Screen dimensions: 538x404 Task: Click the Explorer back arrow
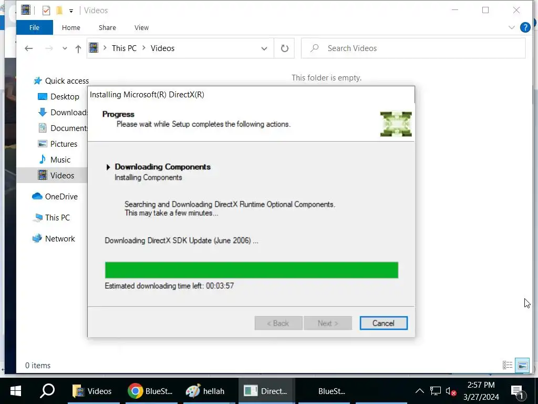tap(29, 48)
